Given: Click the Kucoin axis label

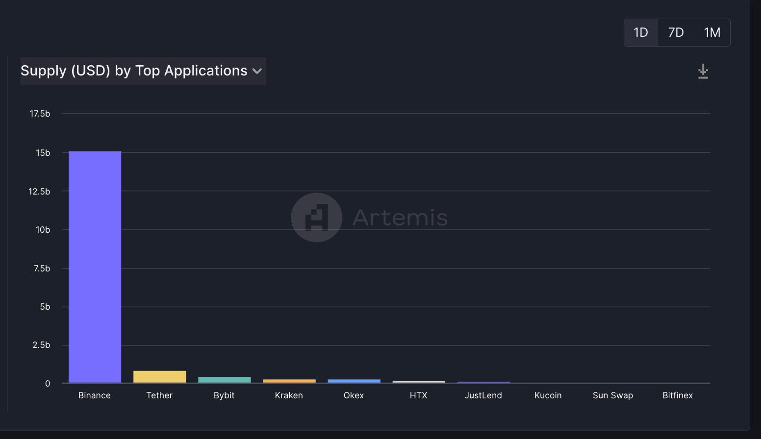Looking at the screenshot, I should [548, 395].
